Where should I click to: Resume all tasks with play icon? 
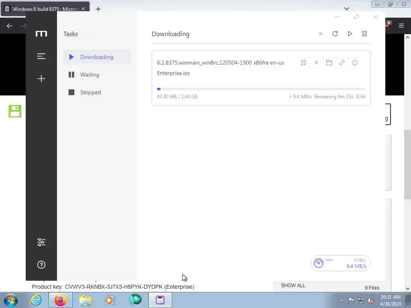point(350,34)
